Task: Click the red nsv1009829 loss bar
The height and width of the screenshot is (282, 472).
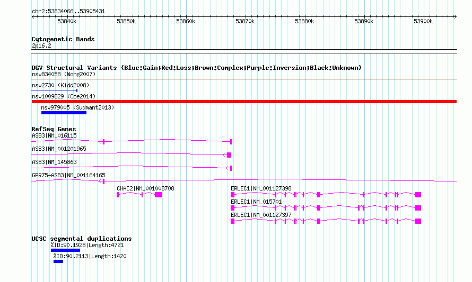Action: [244, 102]
